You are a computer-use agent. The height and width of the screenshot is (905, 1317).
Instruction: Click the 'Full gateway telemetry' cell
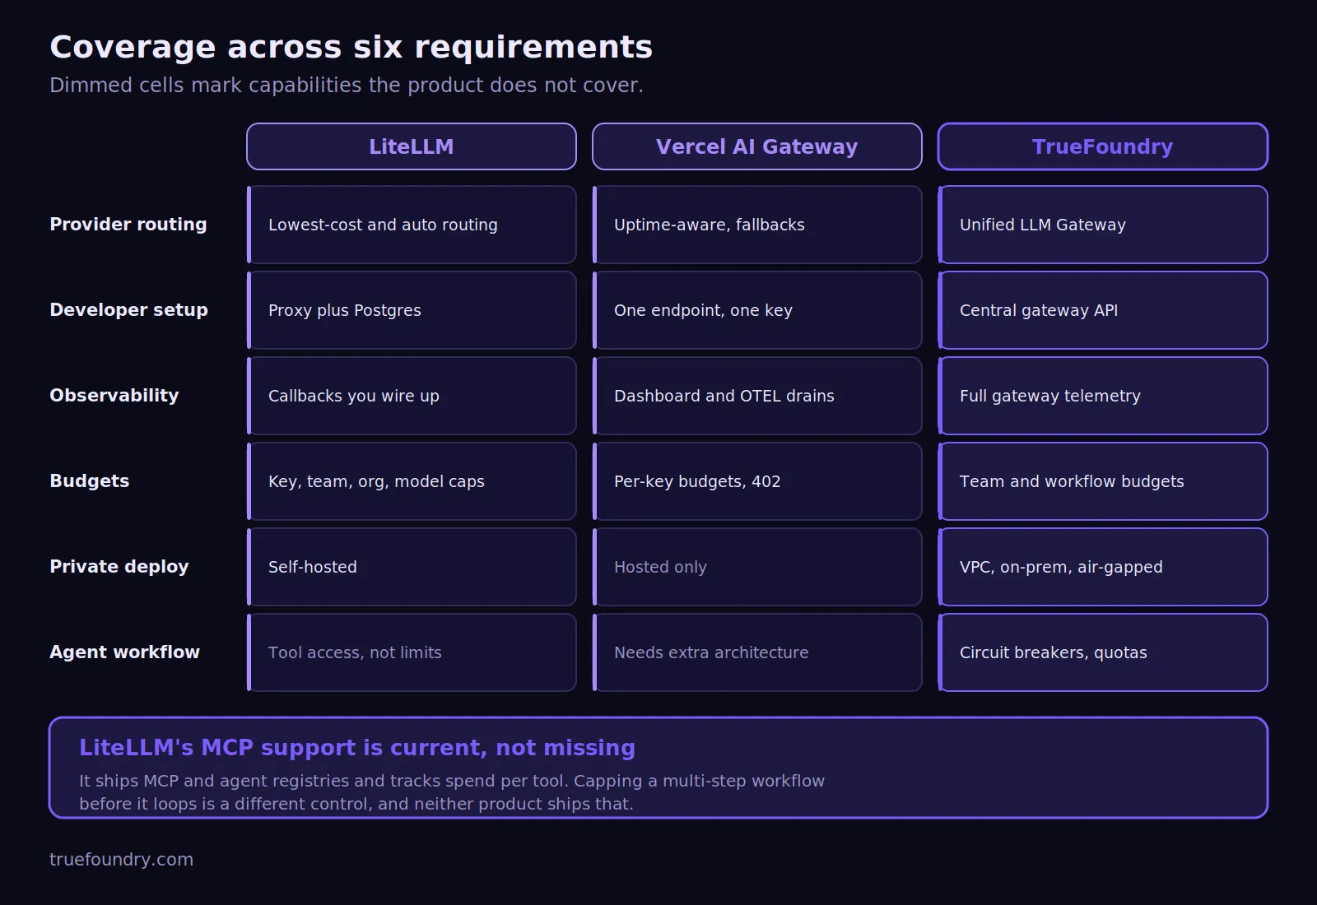click(1103, 396)
